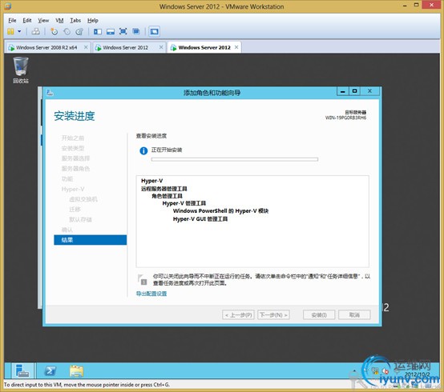Close the active Windows Server 2012 tab
This screenshot has height=392, width=444.
[236, 47]
